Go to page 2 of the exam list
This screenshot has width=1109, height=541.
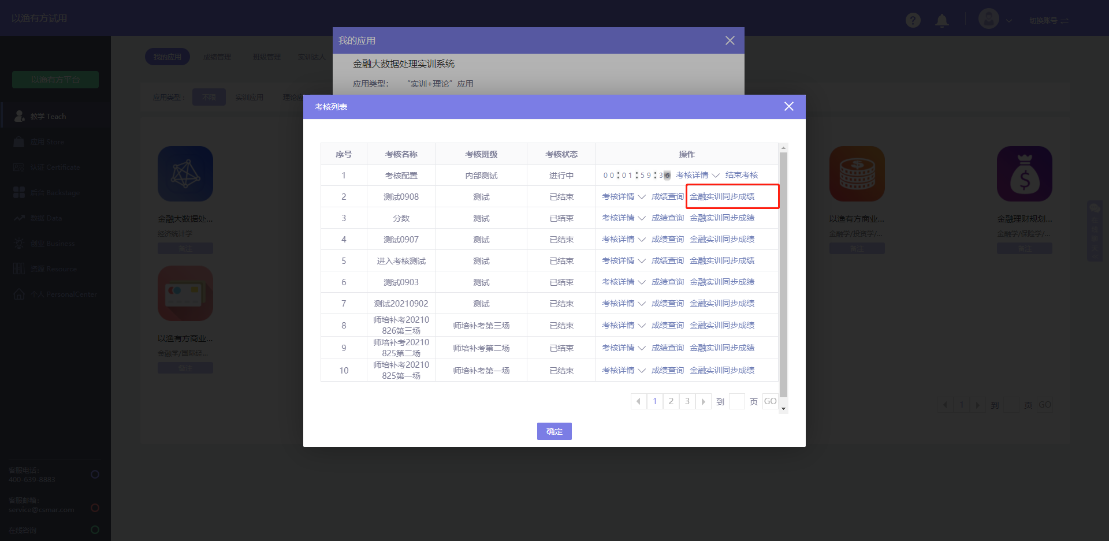coord(671,401)
